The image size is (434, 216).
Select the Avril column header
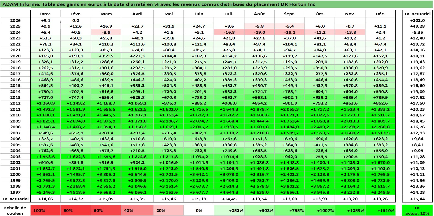(137, 14)
